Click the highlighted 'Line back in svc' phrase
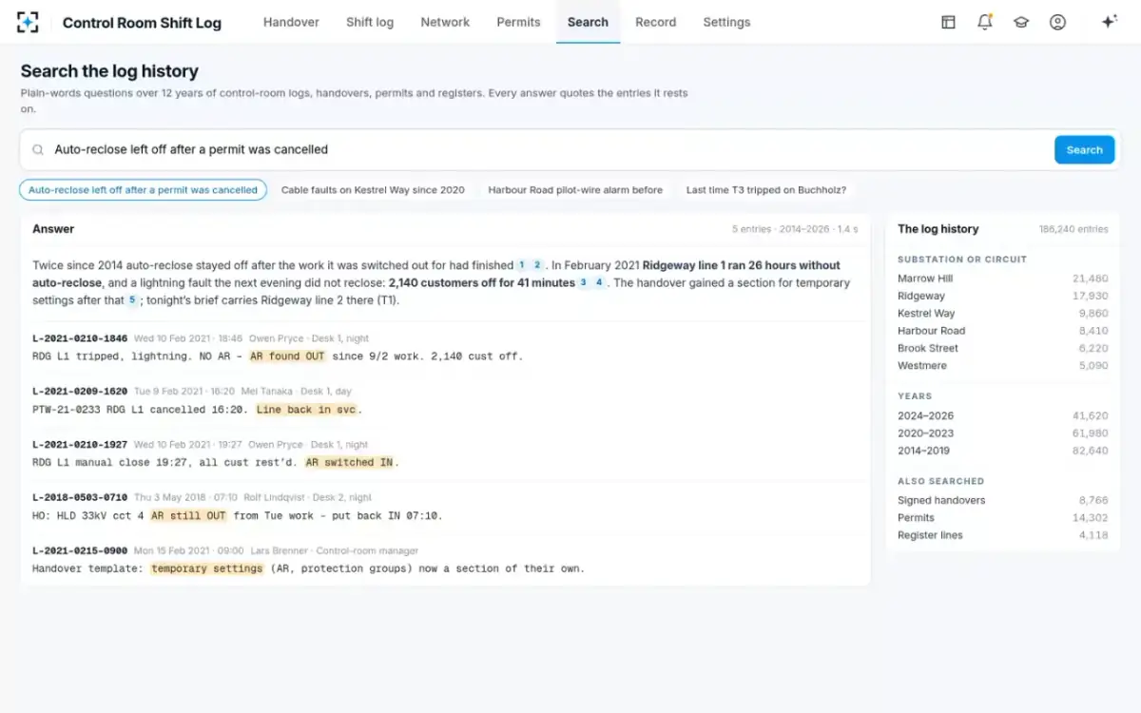 (307, 410)
